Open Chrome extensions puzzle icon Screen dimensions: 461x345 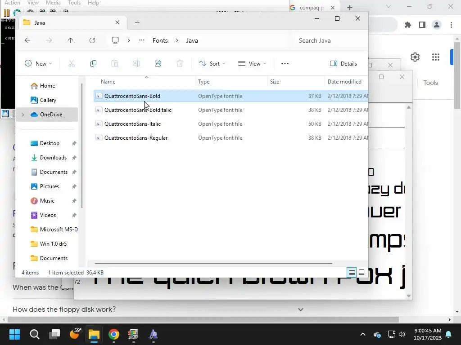coord(408,25)
